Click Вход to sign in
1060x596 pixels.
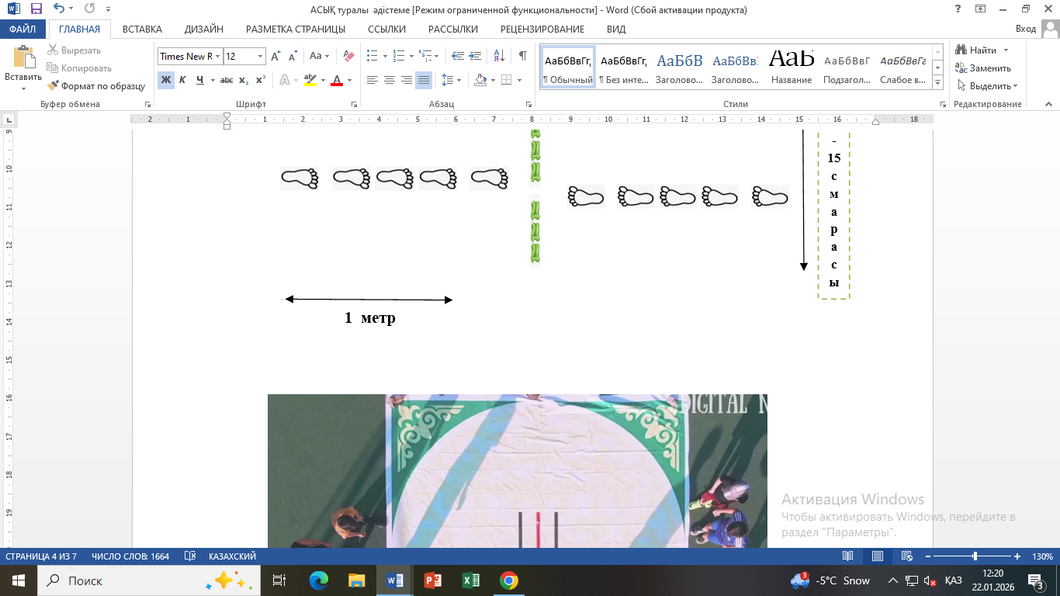(1026, 29)
